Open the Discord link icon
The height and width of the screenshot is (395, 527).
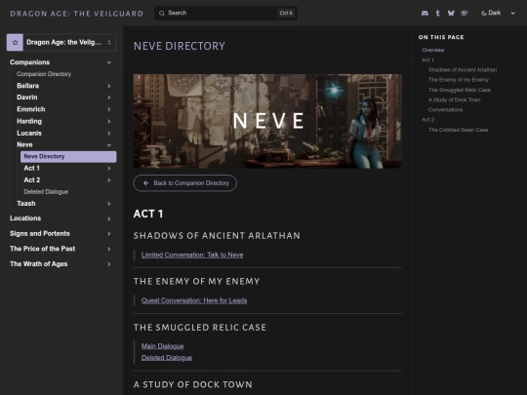(425, 13)
